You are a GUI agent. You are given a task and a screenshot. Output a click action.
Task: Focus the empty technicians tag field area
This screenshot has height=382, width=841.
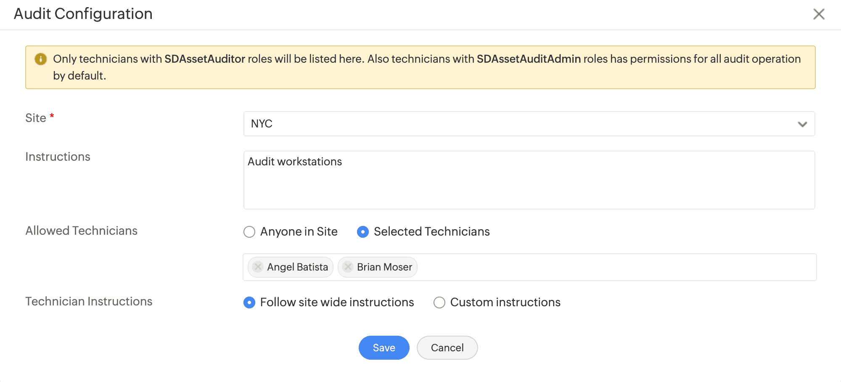(x=614, y=267)
